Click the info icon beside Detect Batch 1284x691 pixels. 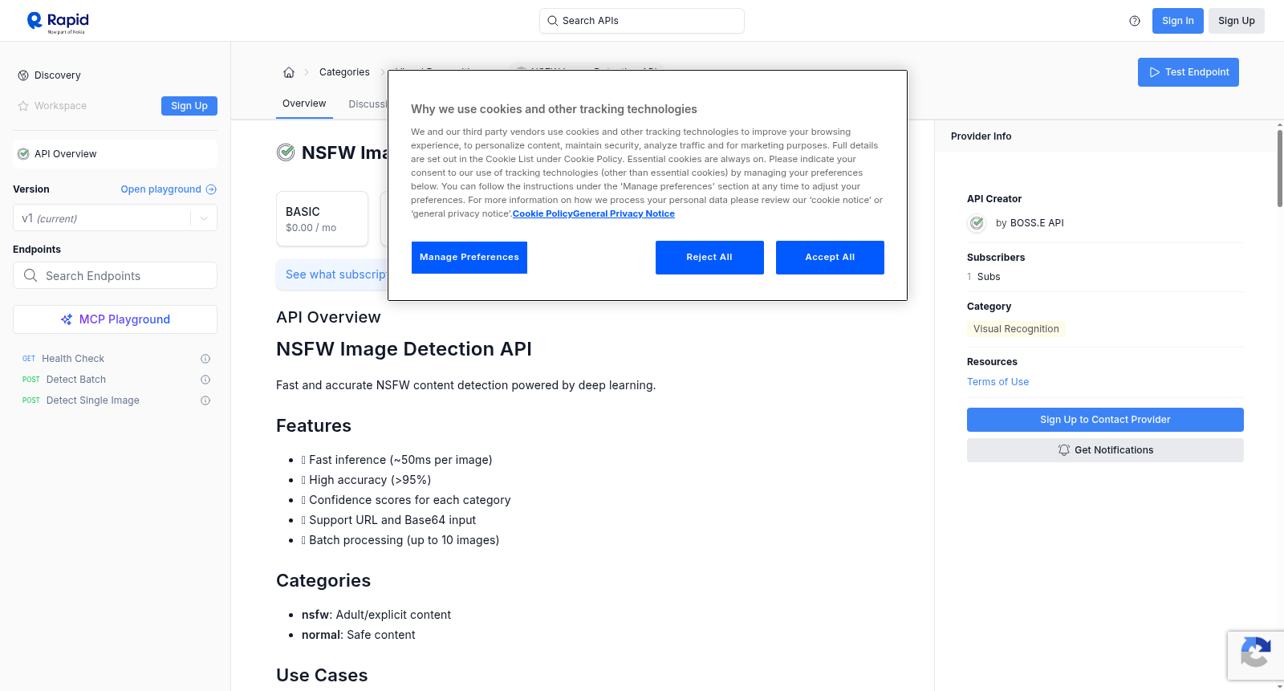coord(205,380)
